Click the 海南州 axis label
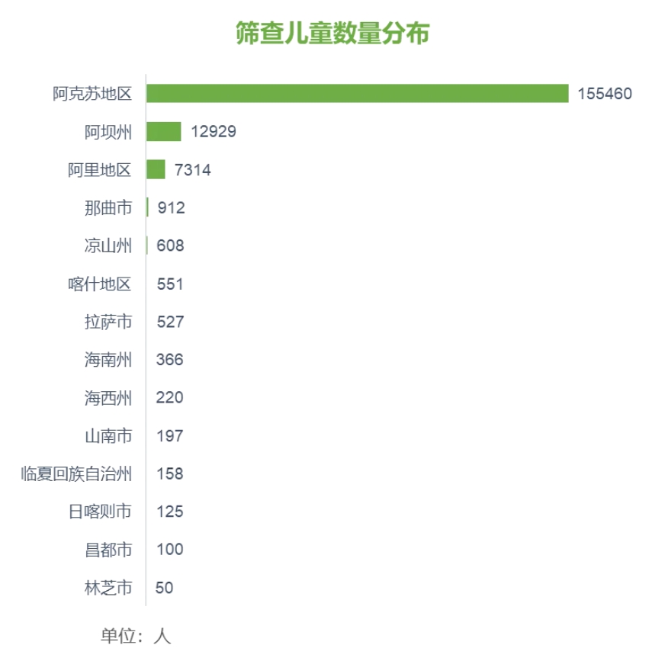The height and width of the screenshot is (661, 668). pyautogui.click(x=108, y=360)
